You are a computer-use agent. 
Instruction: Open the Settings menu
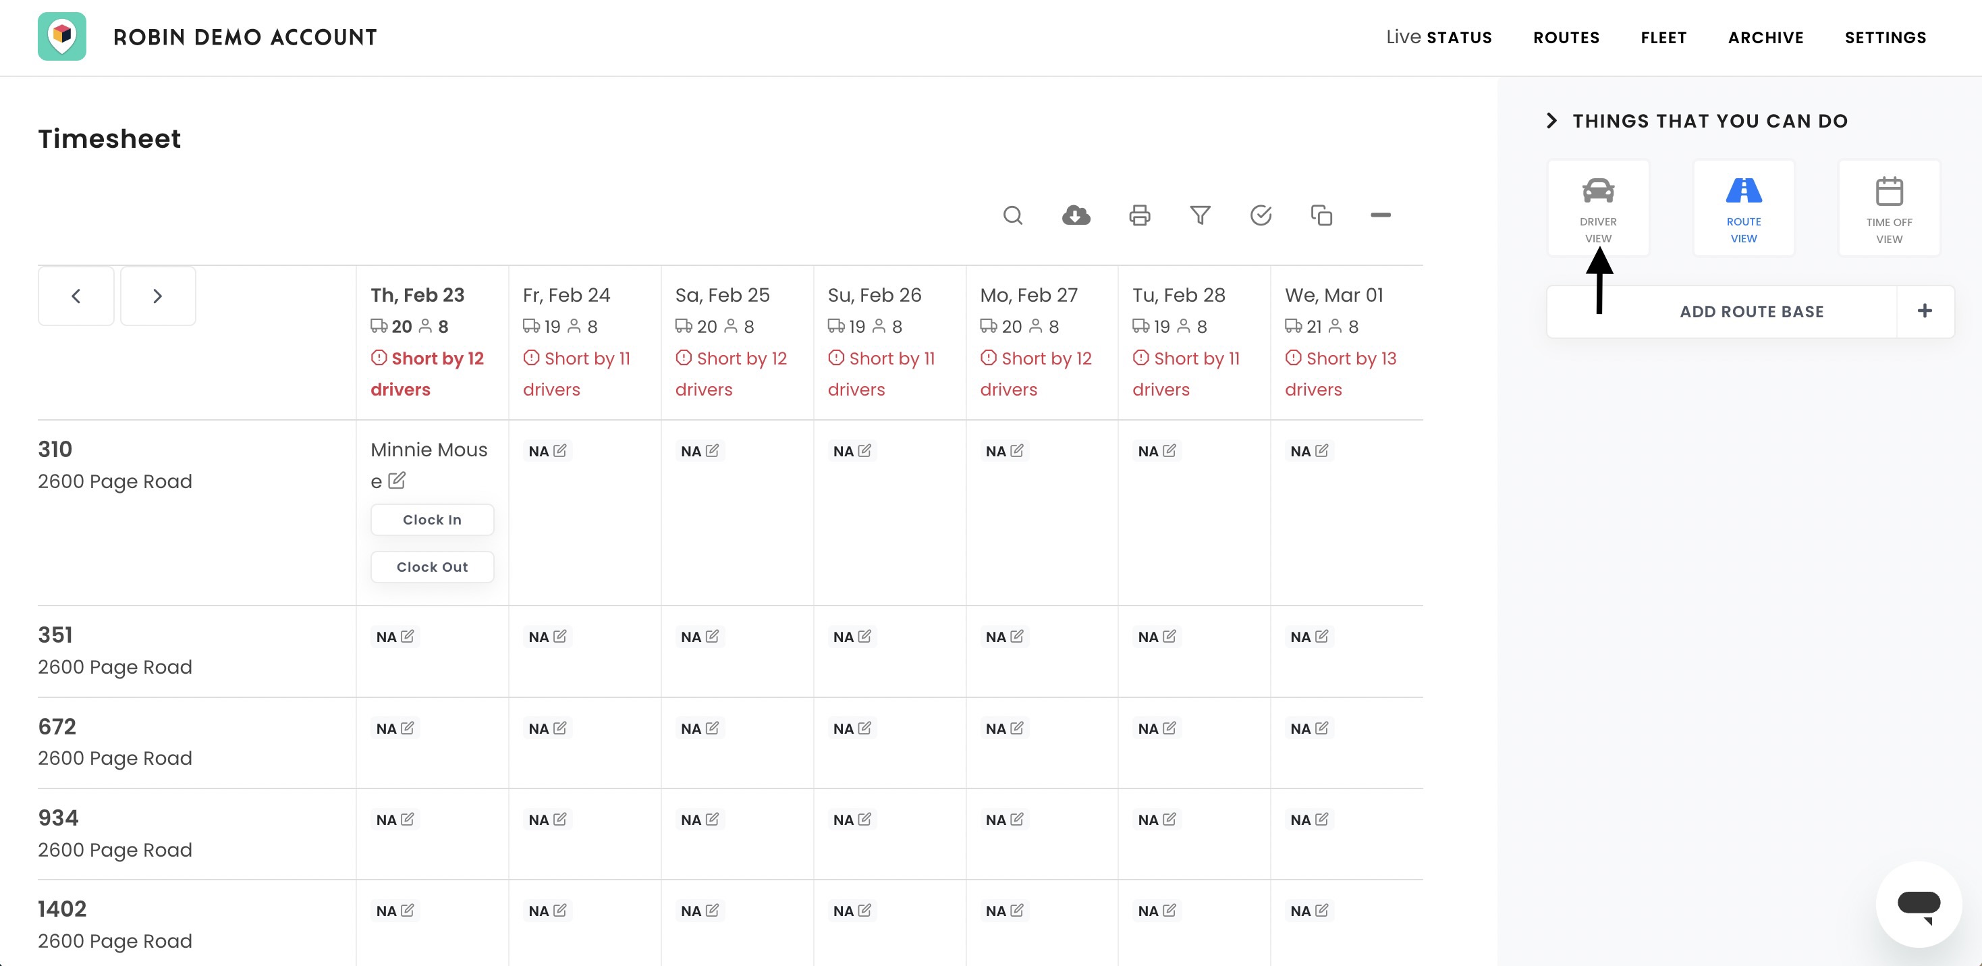(1885, 37)
